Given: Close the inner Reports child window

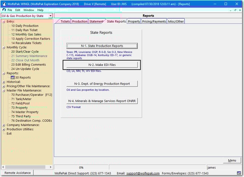Looking at the screenshot, I should 240,10.
